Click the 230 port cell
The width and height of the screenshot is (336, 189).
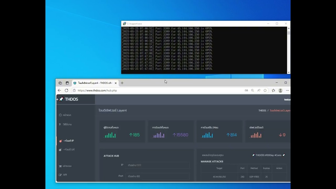tap(242, 177)
